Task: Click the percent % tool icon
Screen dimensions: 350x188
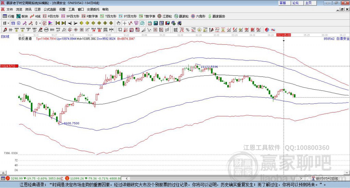Action: 188,30
